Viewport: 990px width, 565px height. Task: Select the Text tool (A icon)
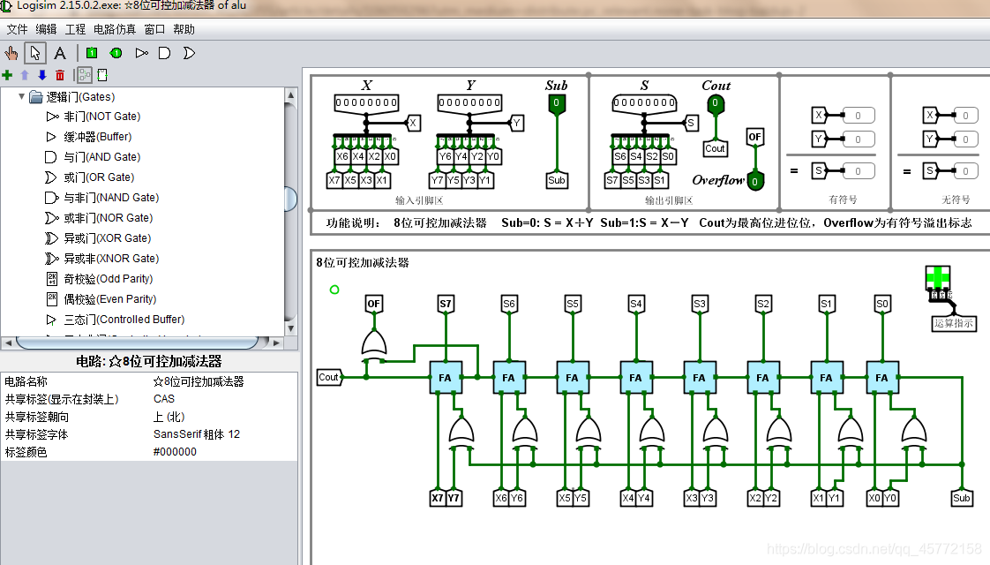pyautogui.click(x=60, y=53)
